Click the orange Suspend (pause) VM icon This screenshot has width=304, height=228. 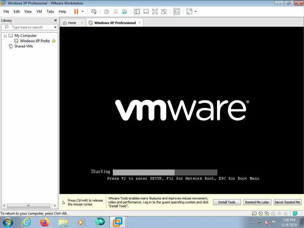[x=76, y=12]
